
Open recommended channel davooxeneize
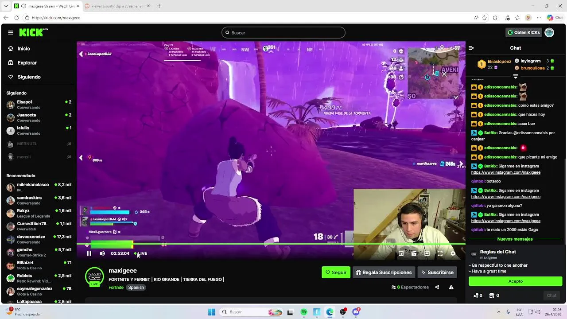click(x=39, y=239)
